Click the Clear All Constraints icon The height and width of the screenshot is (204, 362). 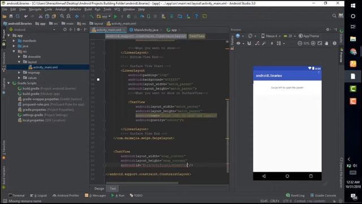pyautogui.click(x=257, y=43)
